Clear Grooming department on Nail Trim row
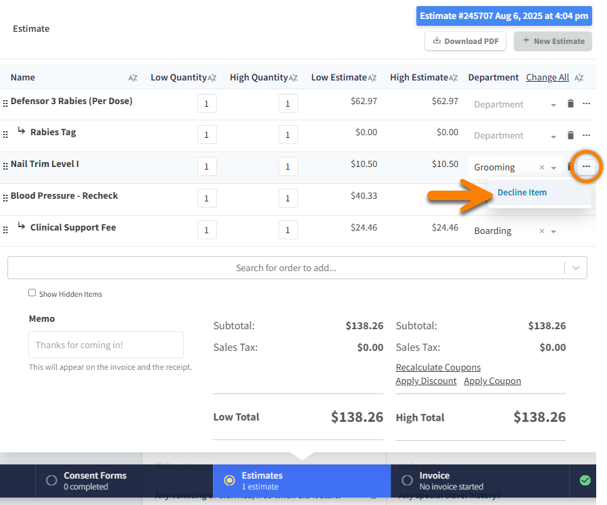Image resolution: width=607 pixels, height=505 pixels. 541,168
